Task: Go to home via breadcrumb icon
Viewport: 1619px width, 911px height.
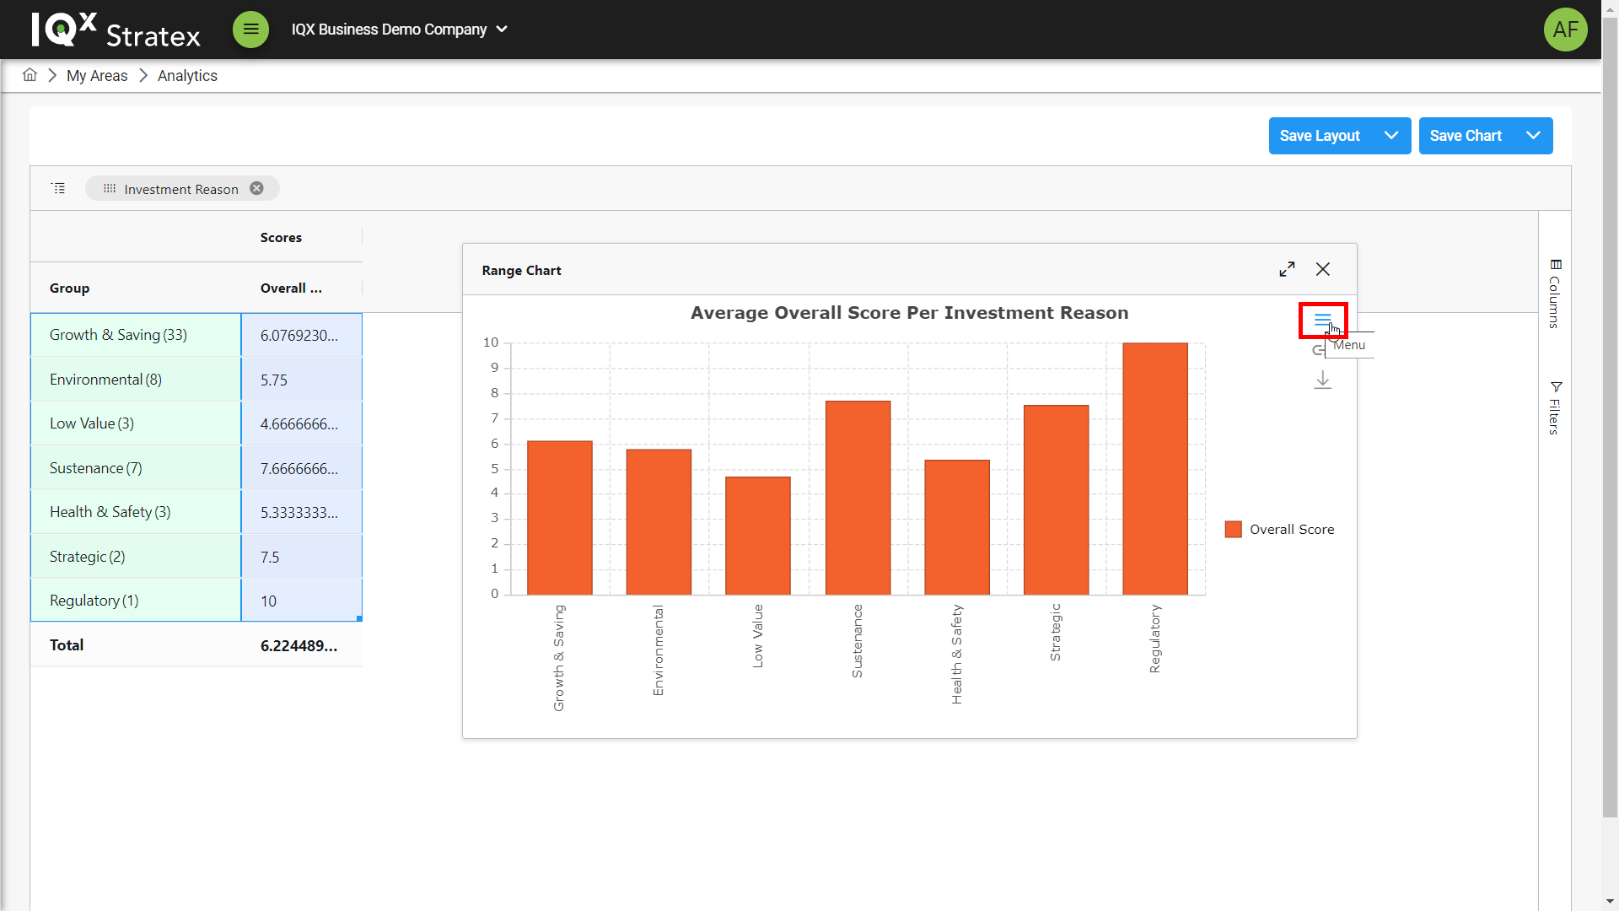Action: point(30,75)
